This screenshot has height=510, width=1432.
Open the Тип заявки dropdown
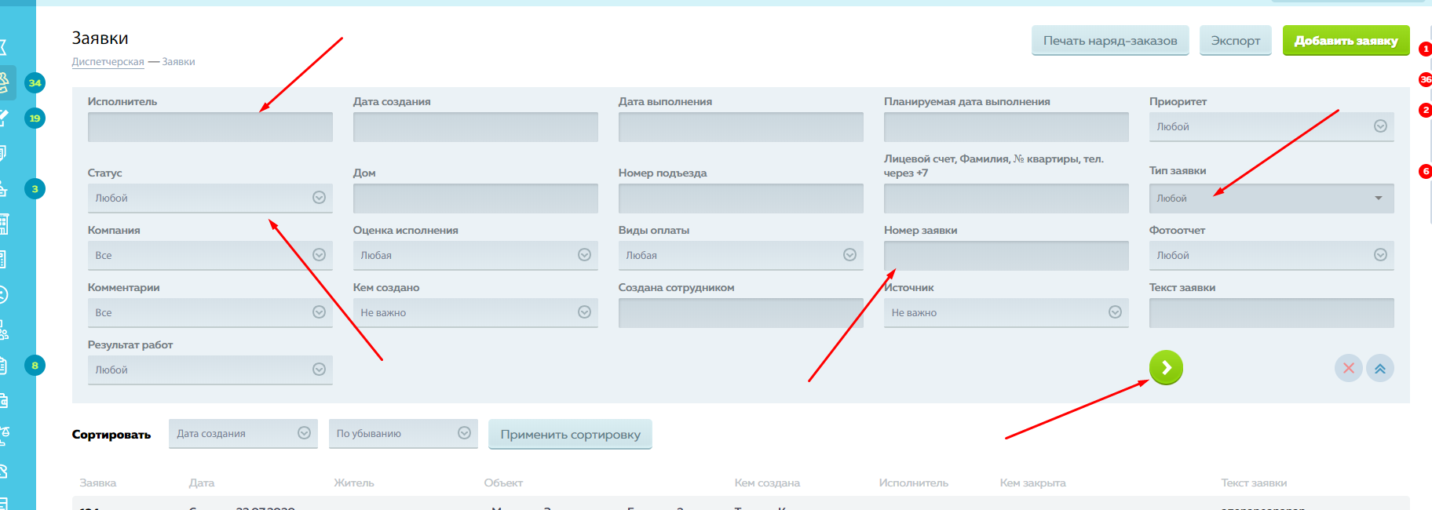(x=1271, y=199)
